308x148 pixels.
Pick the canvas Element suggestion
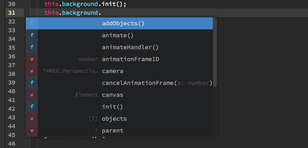point(119,95)
